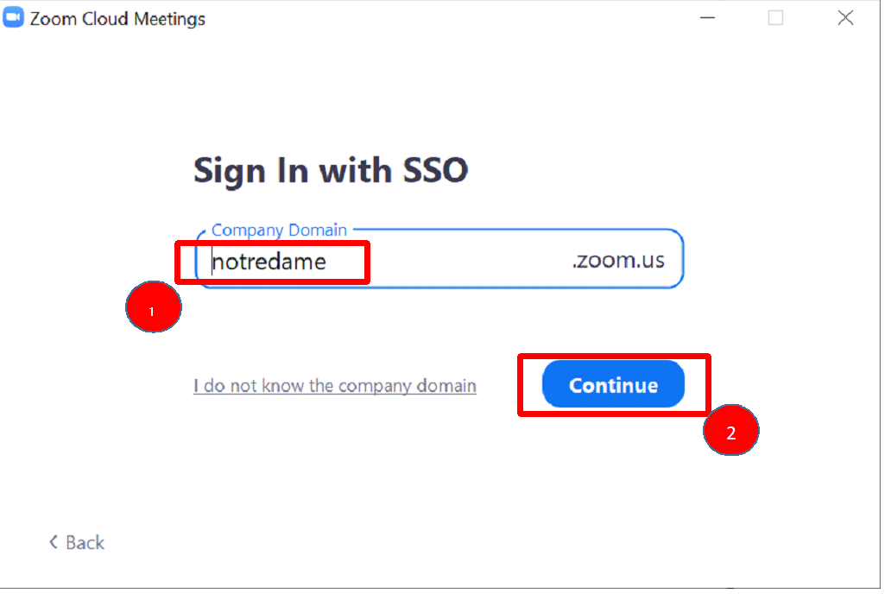
Task: Close the Zoom Cloud Meetings window
Action: tap(845, 18)
